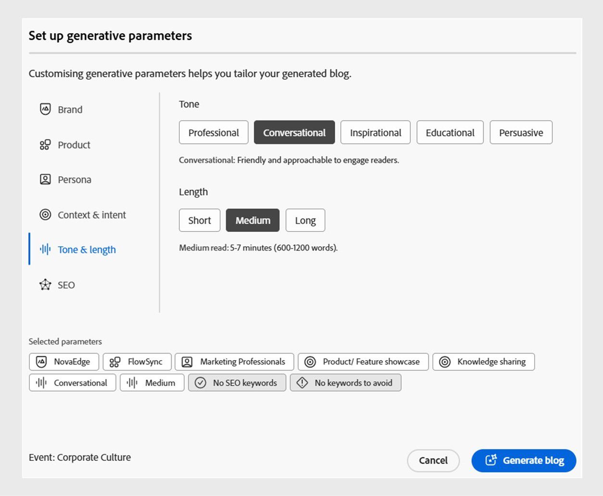The width and height of the screenshot is (603, 496).
Task: Click the Marketing Professionals parameter chip
Action: coord(234,362)
